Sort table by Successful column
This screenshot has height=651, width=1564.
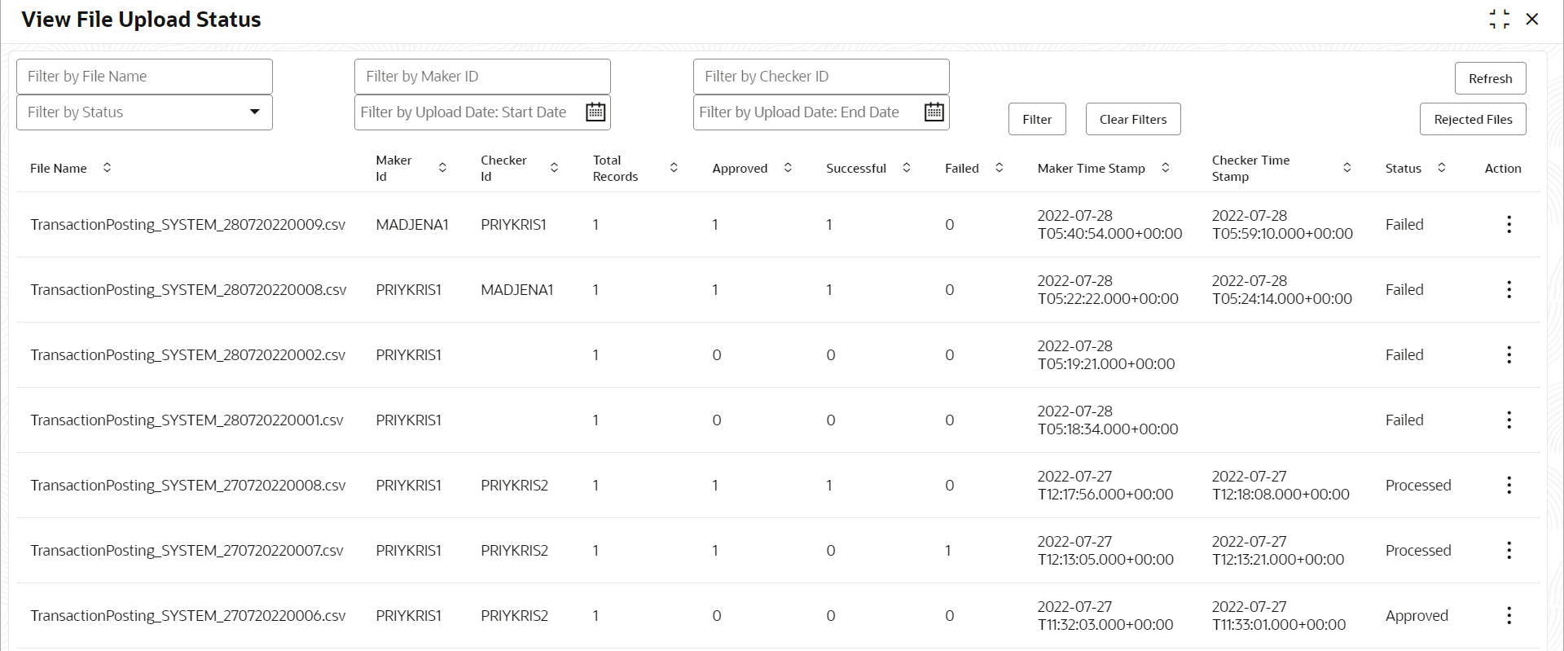point(906,168)
